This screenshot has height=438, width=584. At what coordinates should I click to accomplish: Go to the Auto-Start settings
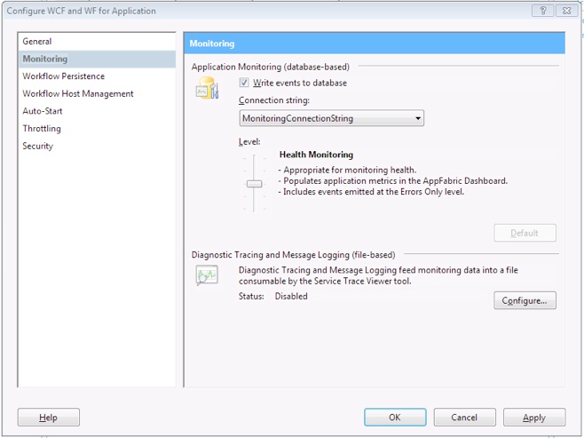coord(43,111)
